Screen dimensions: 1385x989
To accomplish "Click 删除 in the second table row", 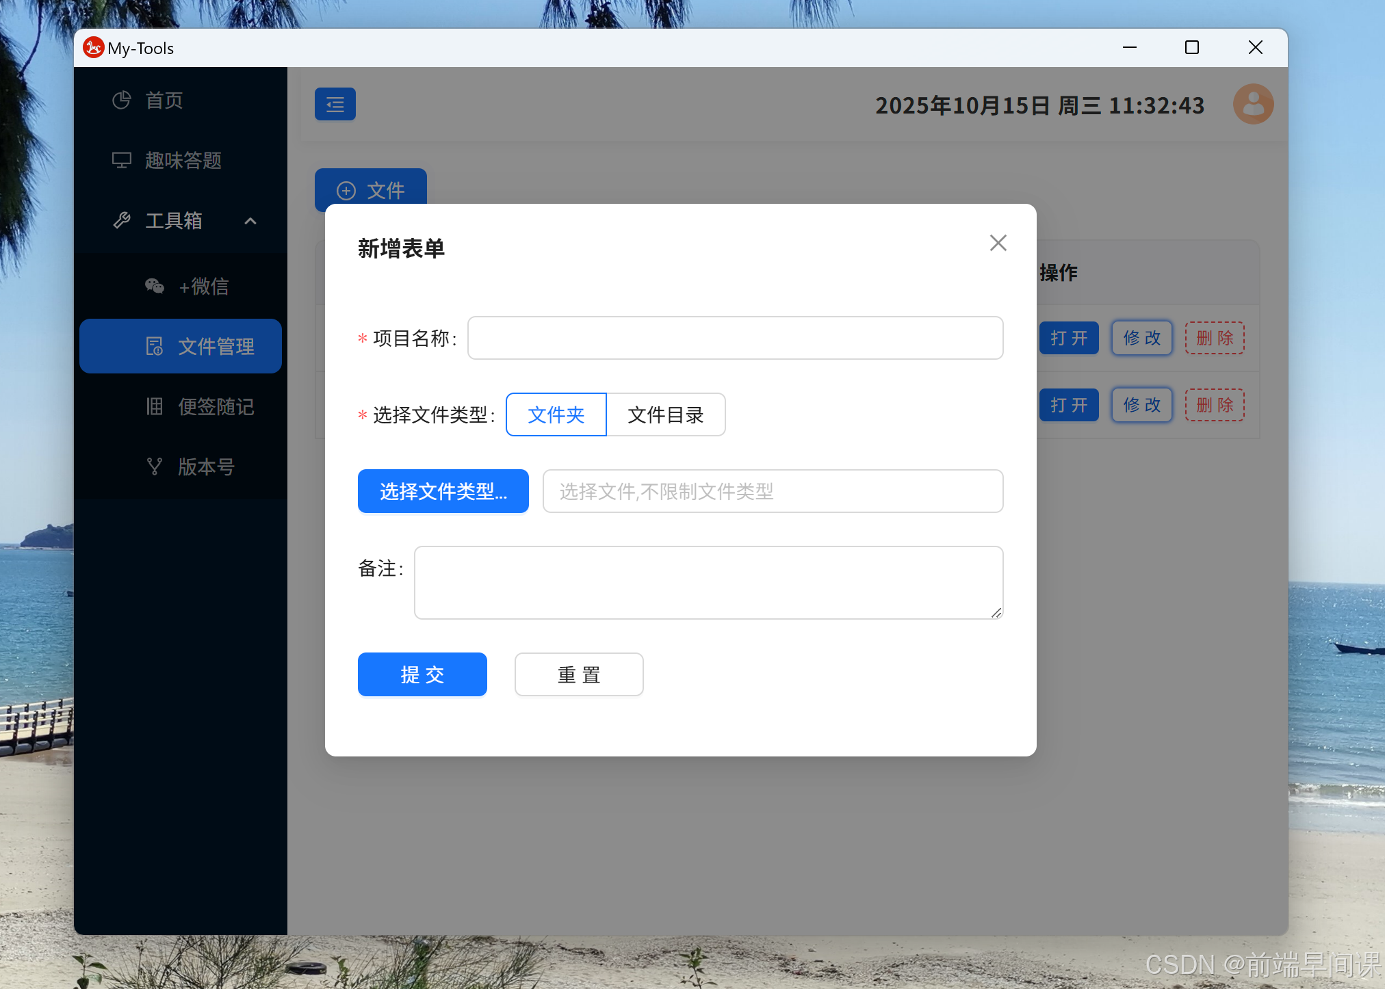I will tap(1215, 405).
